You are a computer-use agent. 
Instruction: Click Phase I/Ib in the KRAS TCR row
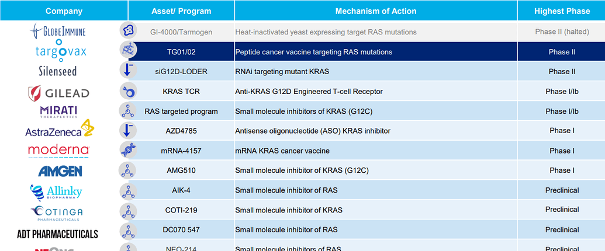[x=562, y=92]
